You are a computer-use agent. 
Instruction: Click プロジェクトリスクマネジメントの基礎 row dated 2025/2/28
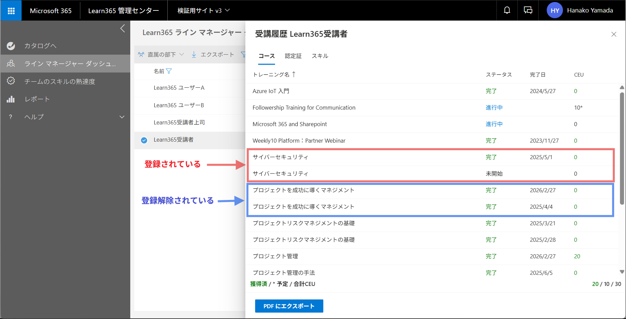click(x=432, y=240)
